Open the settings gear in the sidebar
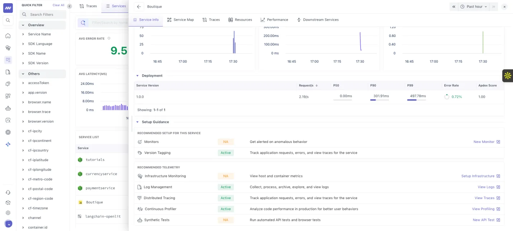 click(x=8, y=213)
